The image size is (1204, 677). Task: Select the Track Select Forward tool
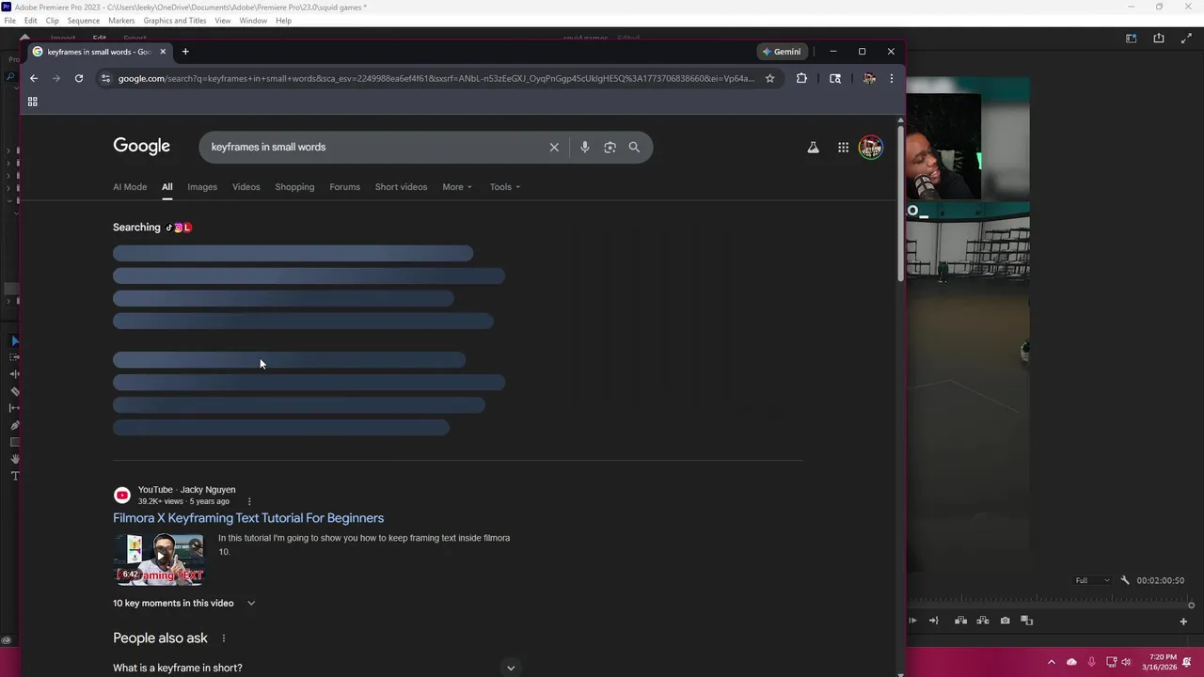point(15,357)
